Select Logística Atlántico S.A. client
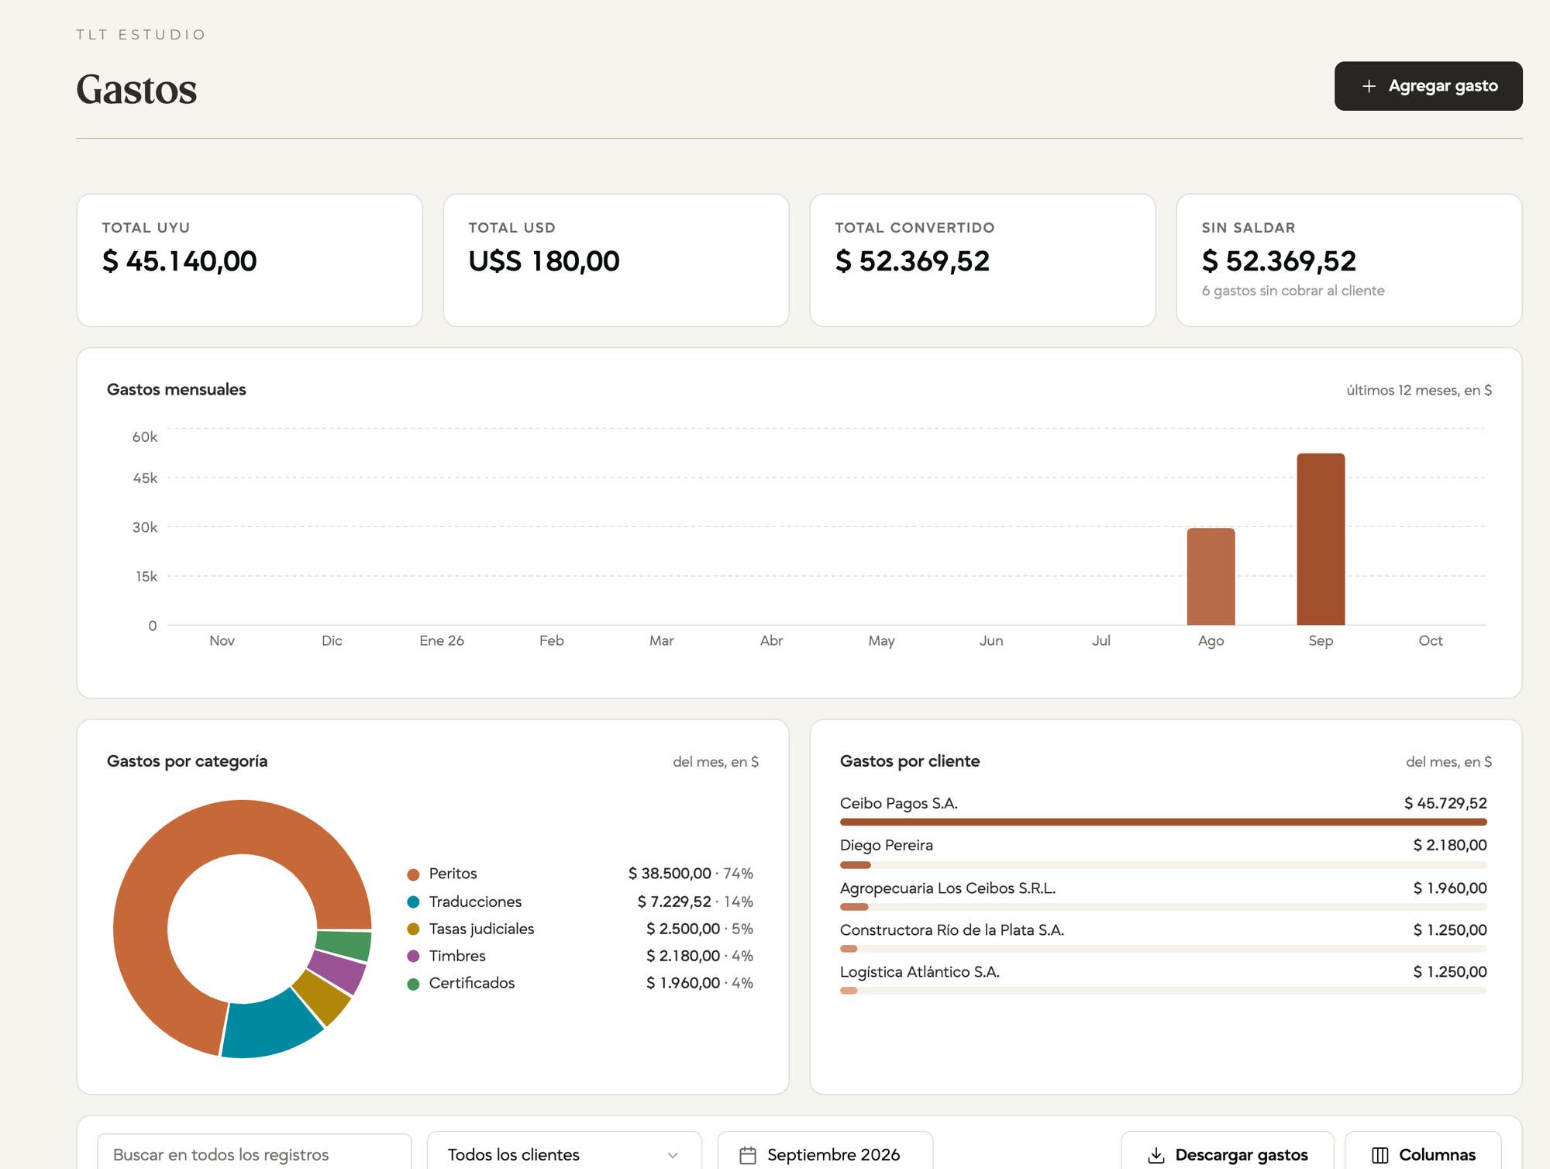 coord(1163,978)
